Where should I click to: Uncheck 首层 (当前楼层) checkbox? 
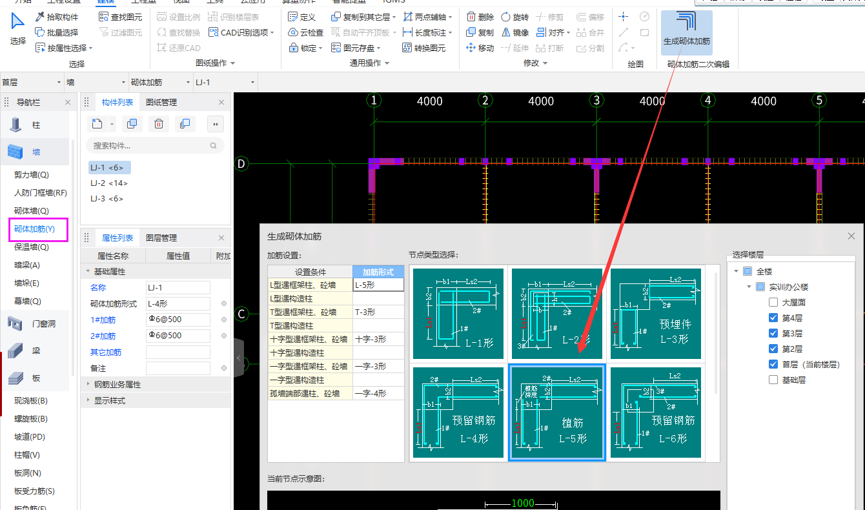(x=773, y=364)
